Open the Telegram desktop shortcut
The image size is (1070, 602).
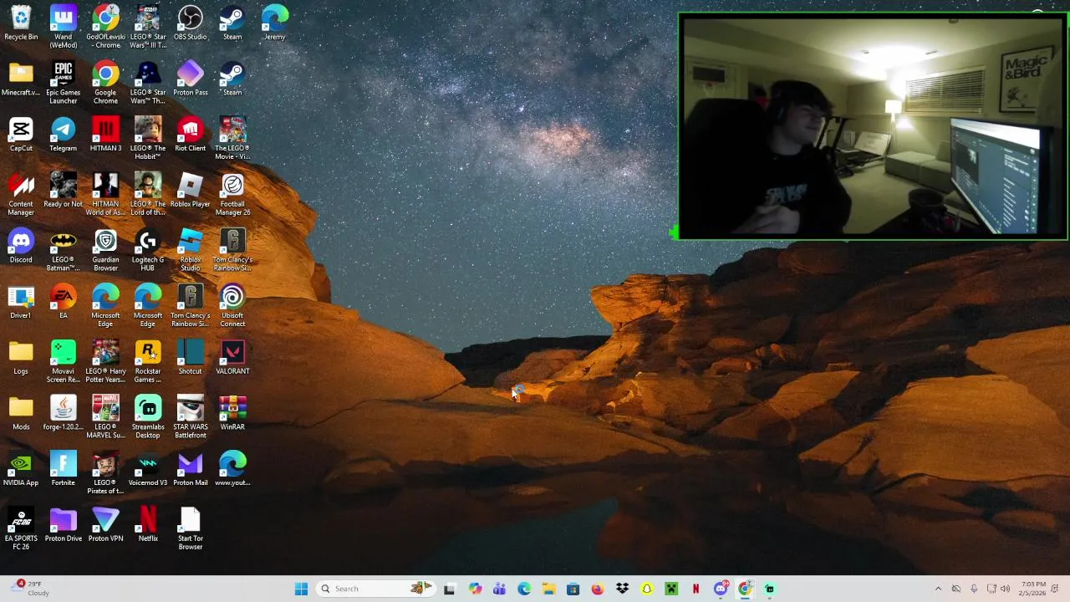point(64,135)
